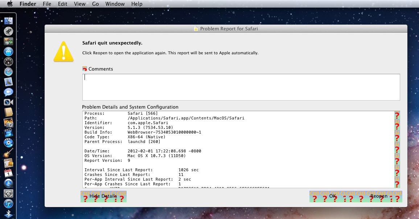Open iTunes from the dock
The height and width of the screenshot is (219, 419).
pos(9,203)
